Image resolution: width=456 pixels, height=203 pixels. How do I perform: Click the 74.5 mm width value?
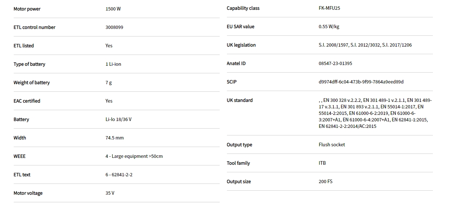tap(115, 138)
